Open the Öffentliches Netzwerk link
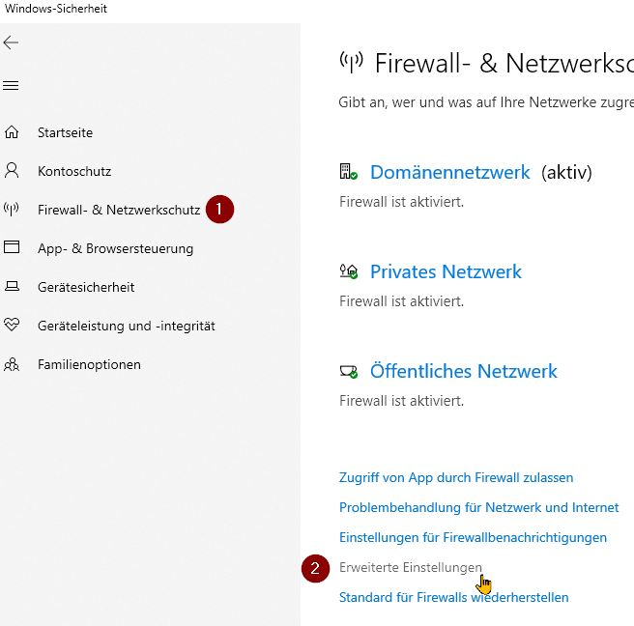 [463, 372]
